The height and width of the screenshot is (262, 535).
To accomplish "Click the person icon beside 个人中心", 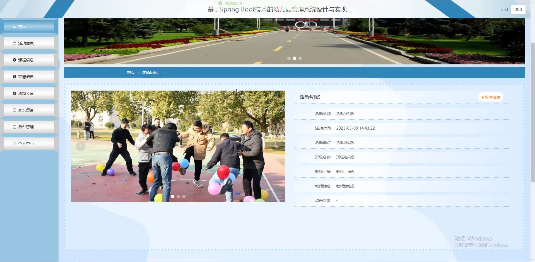I will point(15,144).
